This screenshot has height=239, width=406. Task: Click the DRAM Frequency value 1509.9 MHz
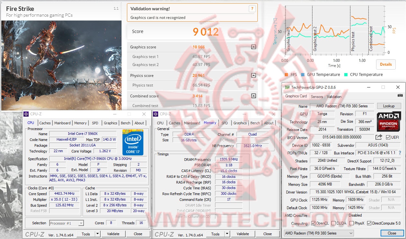229,159
